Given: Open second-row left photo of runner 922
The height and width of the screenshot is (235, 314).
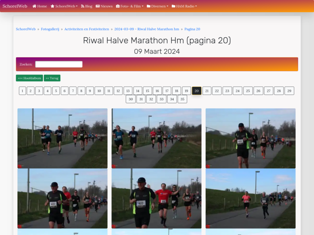Looking at the screenshot, I should 62,199.
